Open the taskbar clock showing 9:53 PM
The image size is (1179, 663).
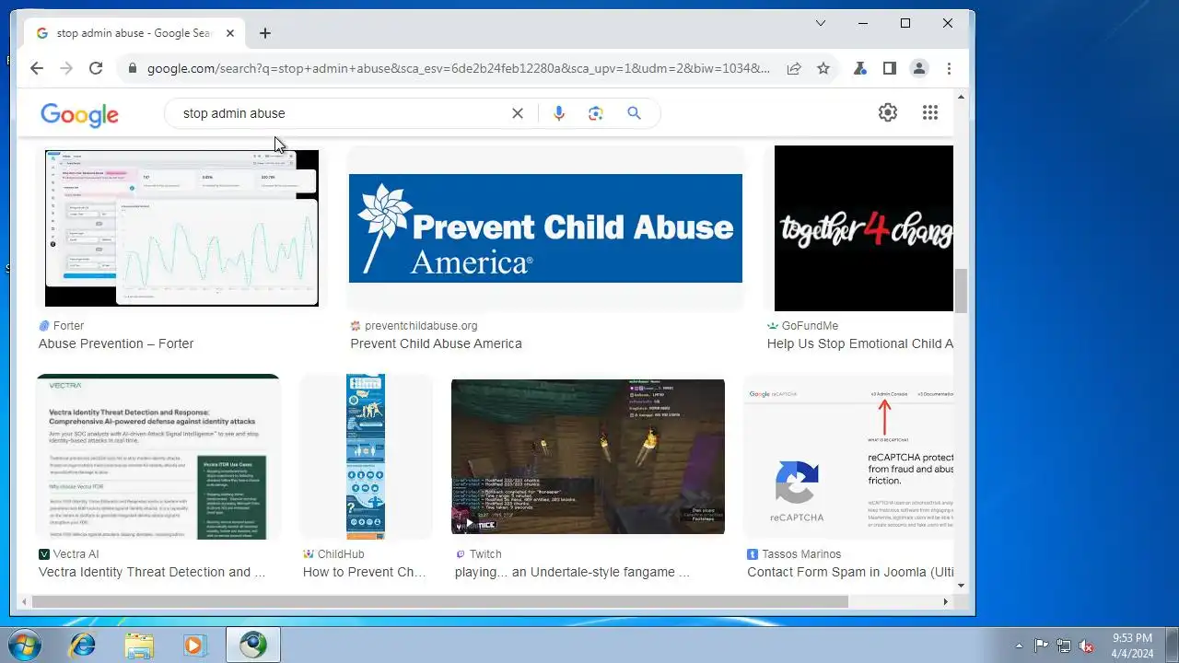click(x=1131, y=645)
